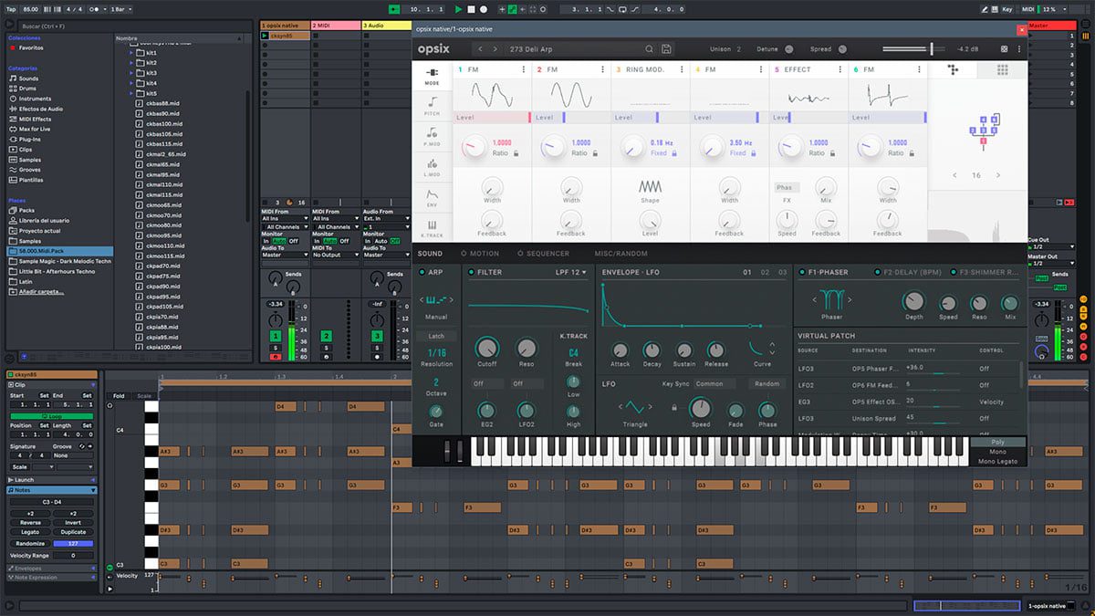Open the K.TRACK section in opsix sidebar
The image size is (1095, 616).
[x=432, y=227]
